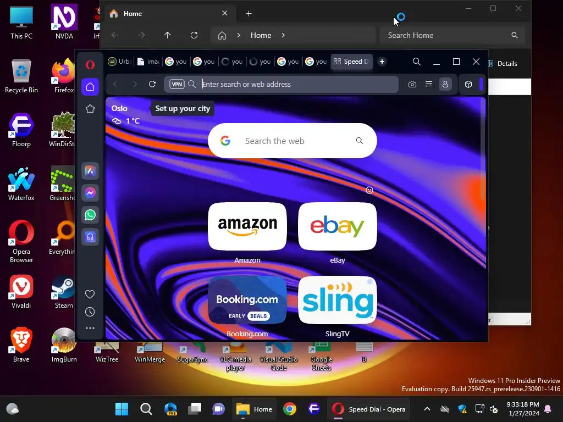The width and height of the screenshot is (563, 422).
Task: Click Up arrow in File Explorer
Action: click(167, 35)
